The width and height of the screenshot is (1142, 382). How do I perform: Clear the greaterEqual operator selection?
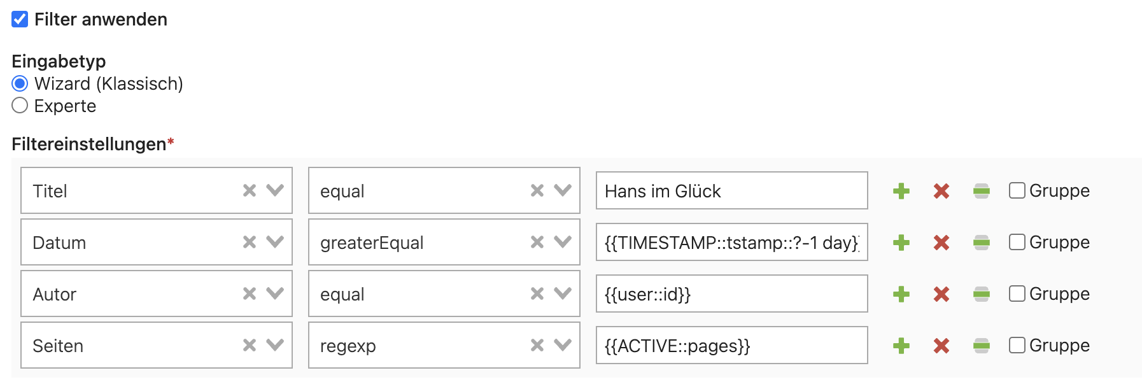point(537,242)
